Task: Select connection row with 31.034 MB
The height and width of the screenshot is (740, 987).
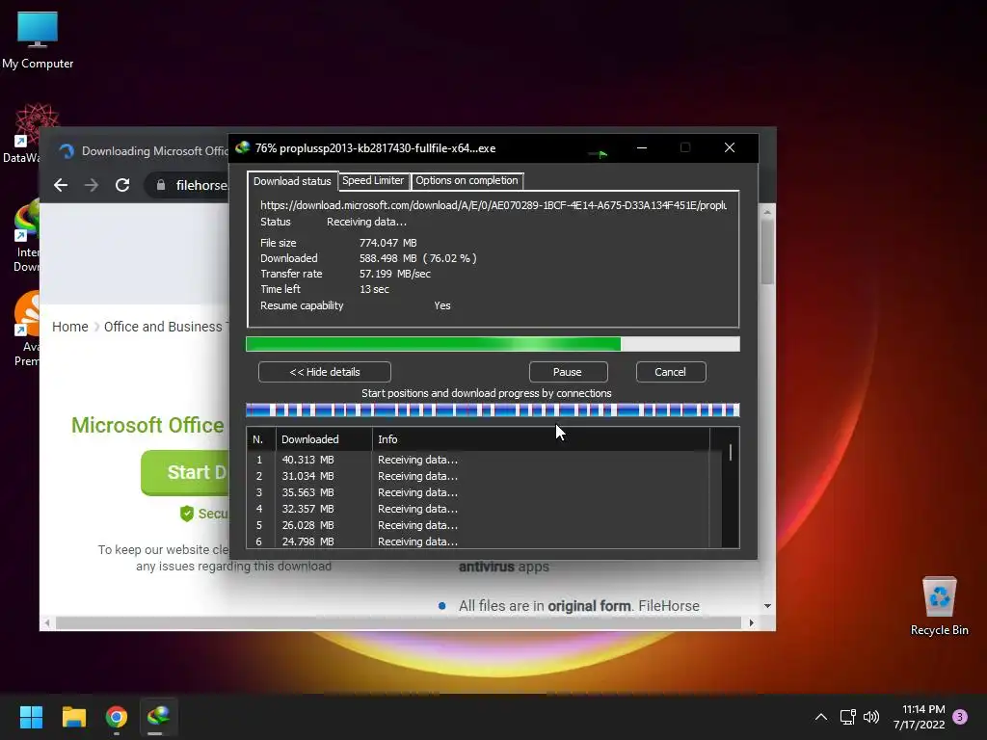Action: tap(478, 476)
